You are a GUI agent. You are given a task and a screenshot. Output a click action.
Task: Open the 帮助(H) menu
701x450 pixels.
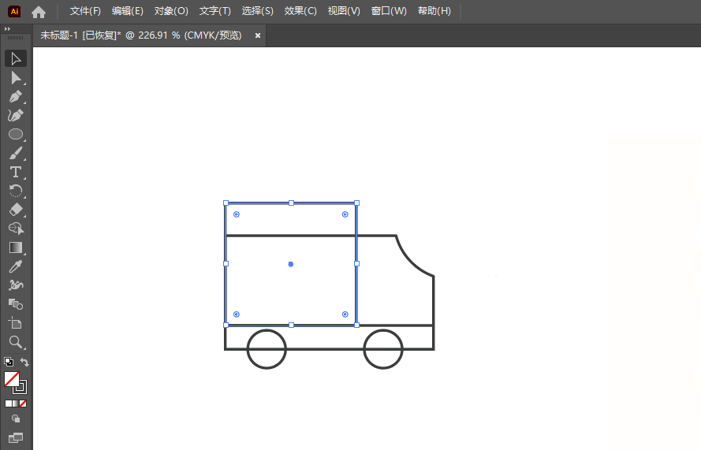pos(434,11)
